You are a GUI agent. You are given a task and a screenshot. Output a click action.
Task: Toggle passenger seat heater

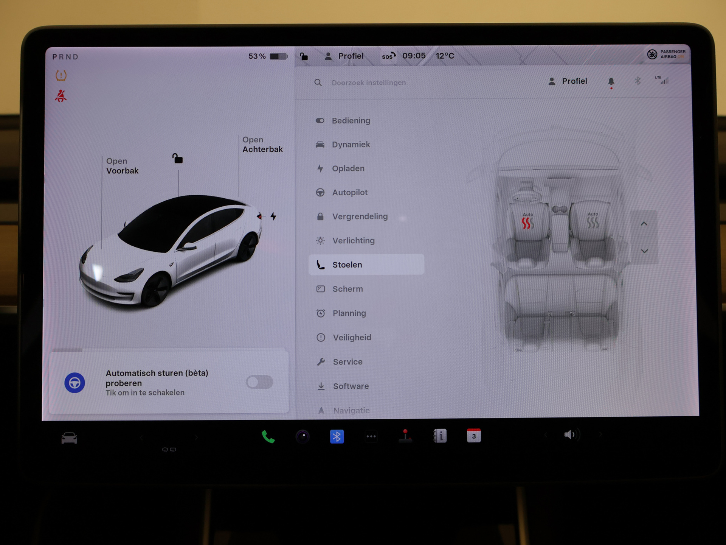click(x=593, y=222)
